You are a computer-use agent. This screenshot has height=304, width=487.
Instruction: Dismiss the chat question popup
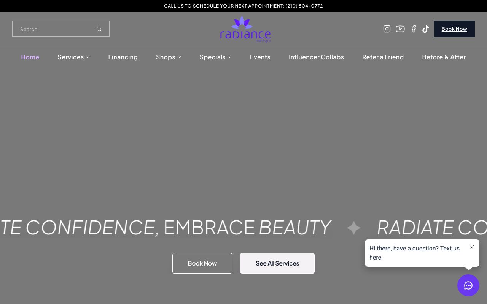(472, 247)
